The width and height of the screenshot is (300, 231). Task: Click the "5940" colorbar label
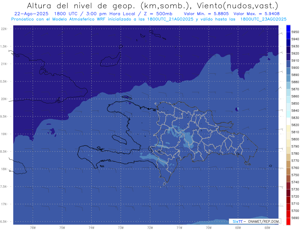pyautogui.click(x=295, y=39)
